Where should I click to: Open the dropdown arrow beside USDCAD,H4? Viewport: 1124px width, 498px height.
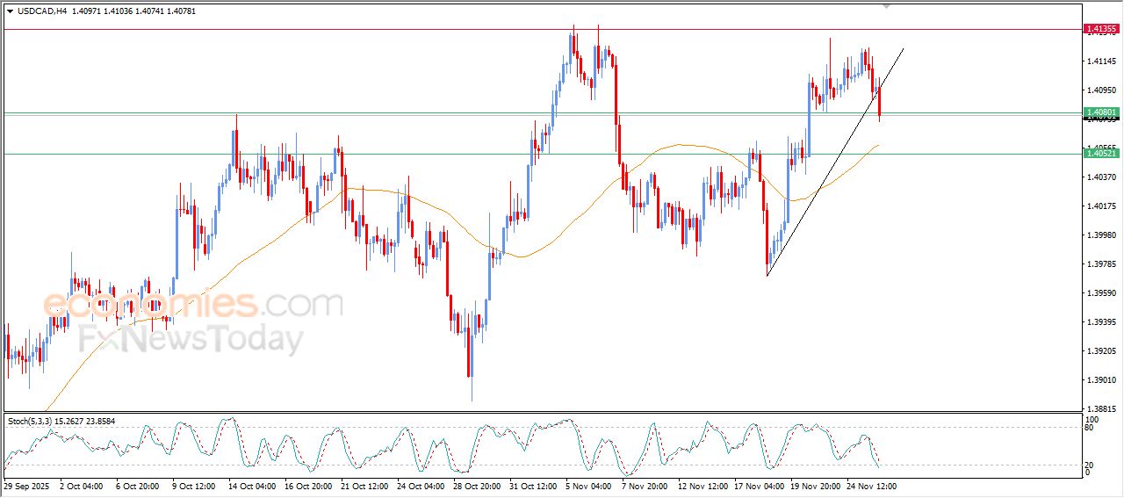(x=10, y=11)
